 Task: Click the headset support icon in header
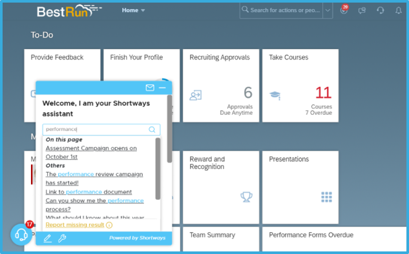(381, 10)
